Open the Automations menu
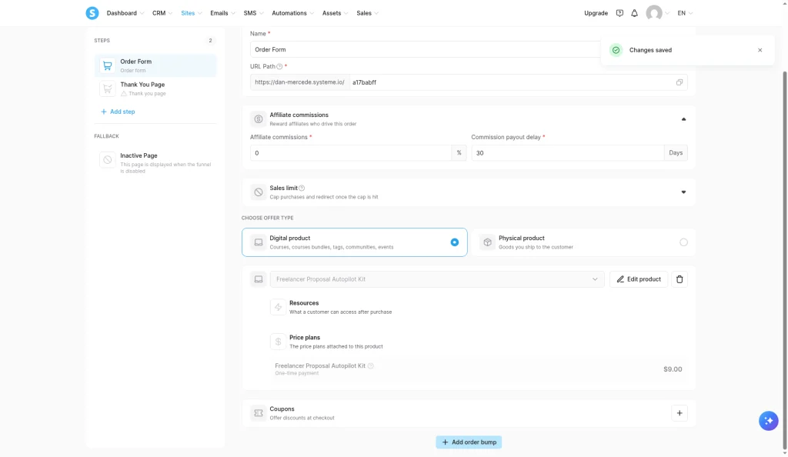The image size is (788, 457). point(293,13)
